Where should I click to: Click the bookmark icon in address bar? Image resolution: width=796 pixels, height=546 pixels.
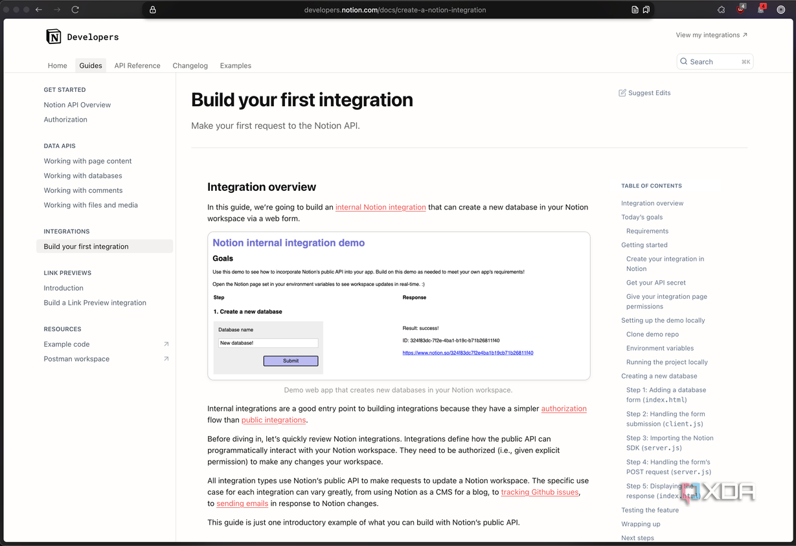click(646, 10)
